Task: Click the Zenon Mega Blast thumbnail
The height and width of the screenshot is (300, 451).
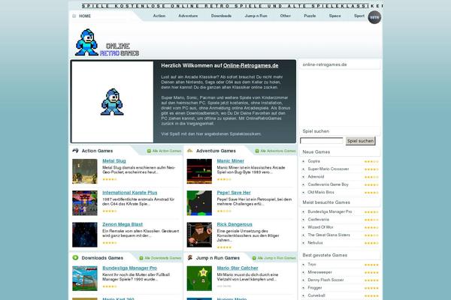Action: pos(85,235)
